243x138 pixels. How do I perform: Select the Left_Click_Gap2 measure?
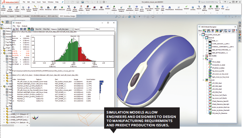point(217,86)
